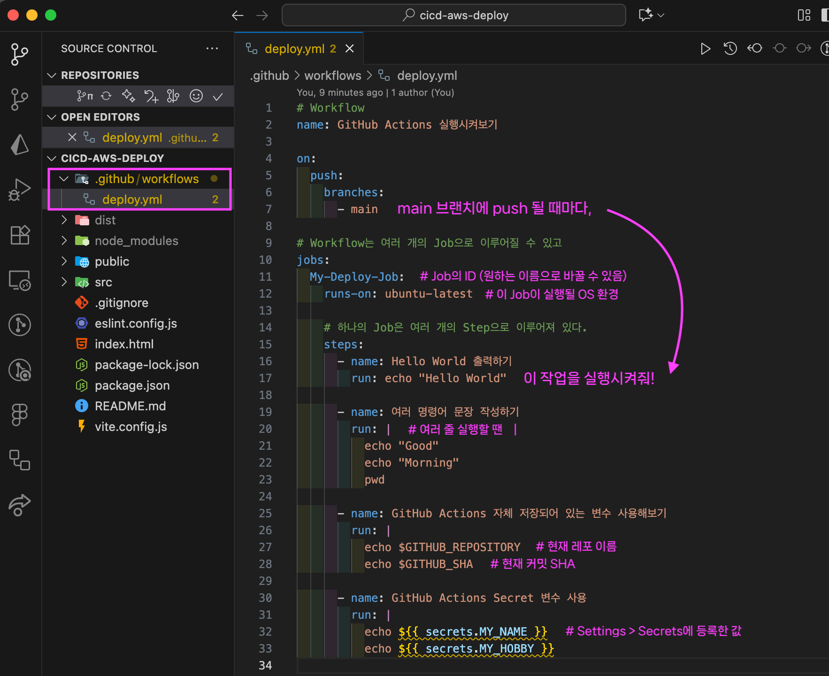Open previous revision with left-arrow commit icon
This screenshot has height=676, width=829.
click(x=755, y=48)
